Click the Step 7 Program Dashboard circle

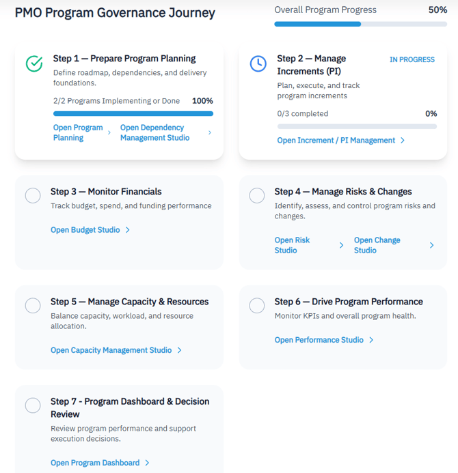33,405
